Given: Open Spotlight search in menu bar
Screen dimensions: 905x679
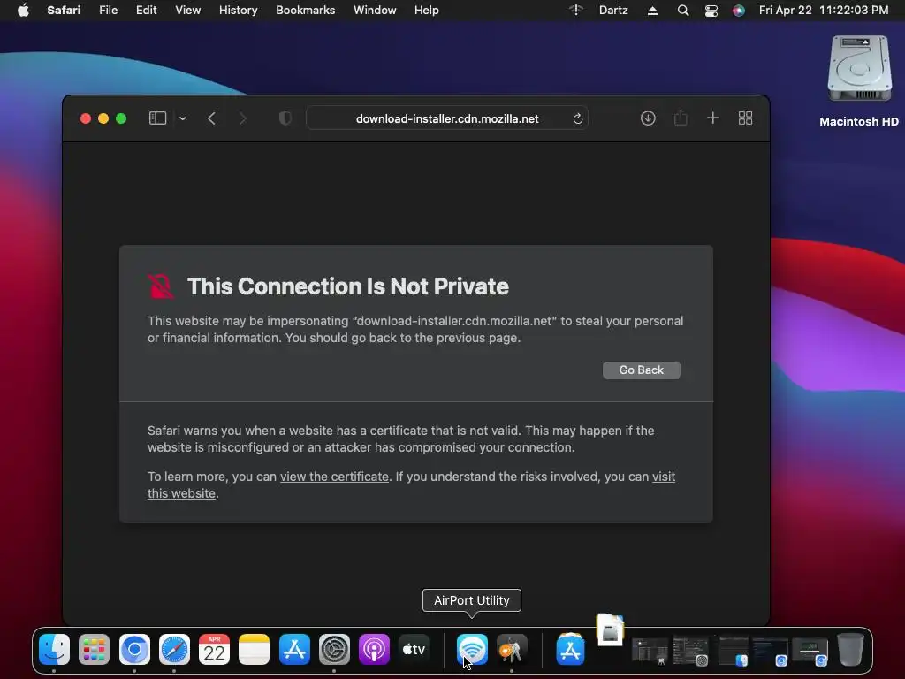Looking at the screenshot, I should click(x=683, y=11).
